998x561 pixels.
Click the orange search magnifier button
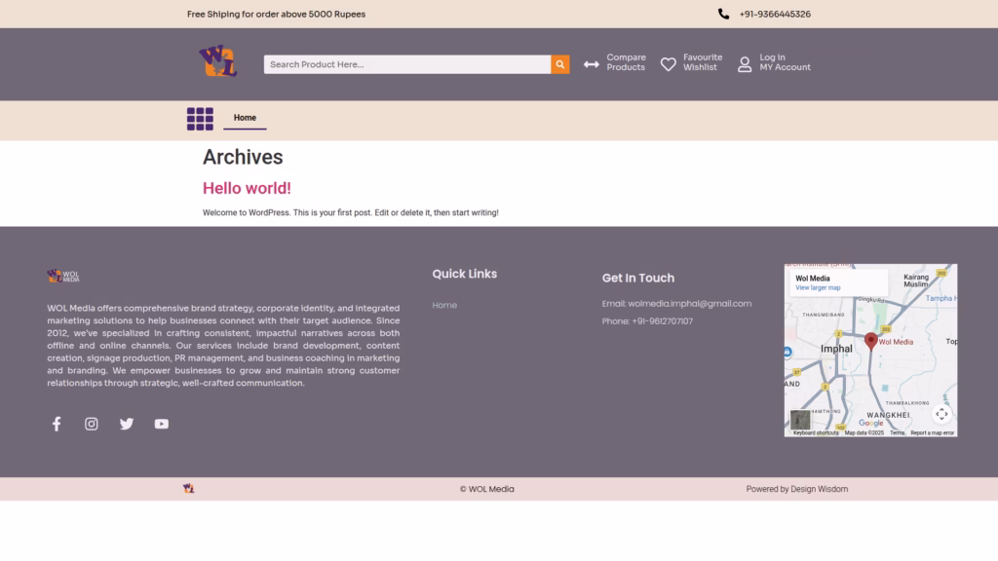560,64
